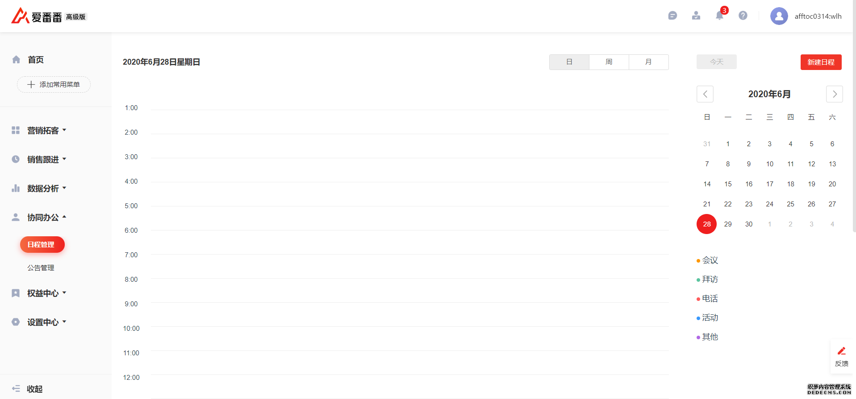The image size is (856, 399).
Task: Click the download inbox icon in header
Action: (x=696, y=16)
